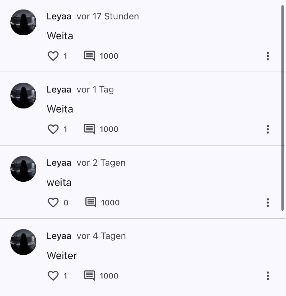Tap the heart on the Weiter comment
The width and height of the screenshot is (286, 296).
[x=53, y=276]
